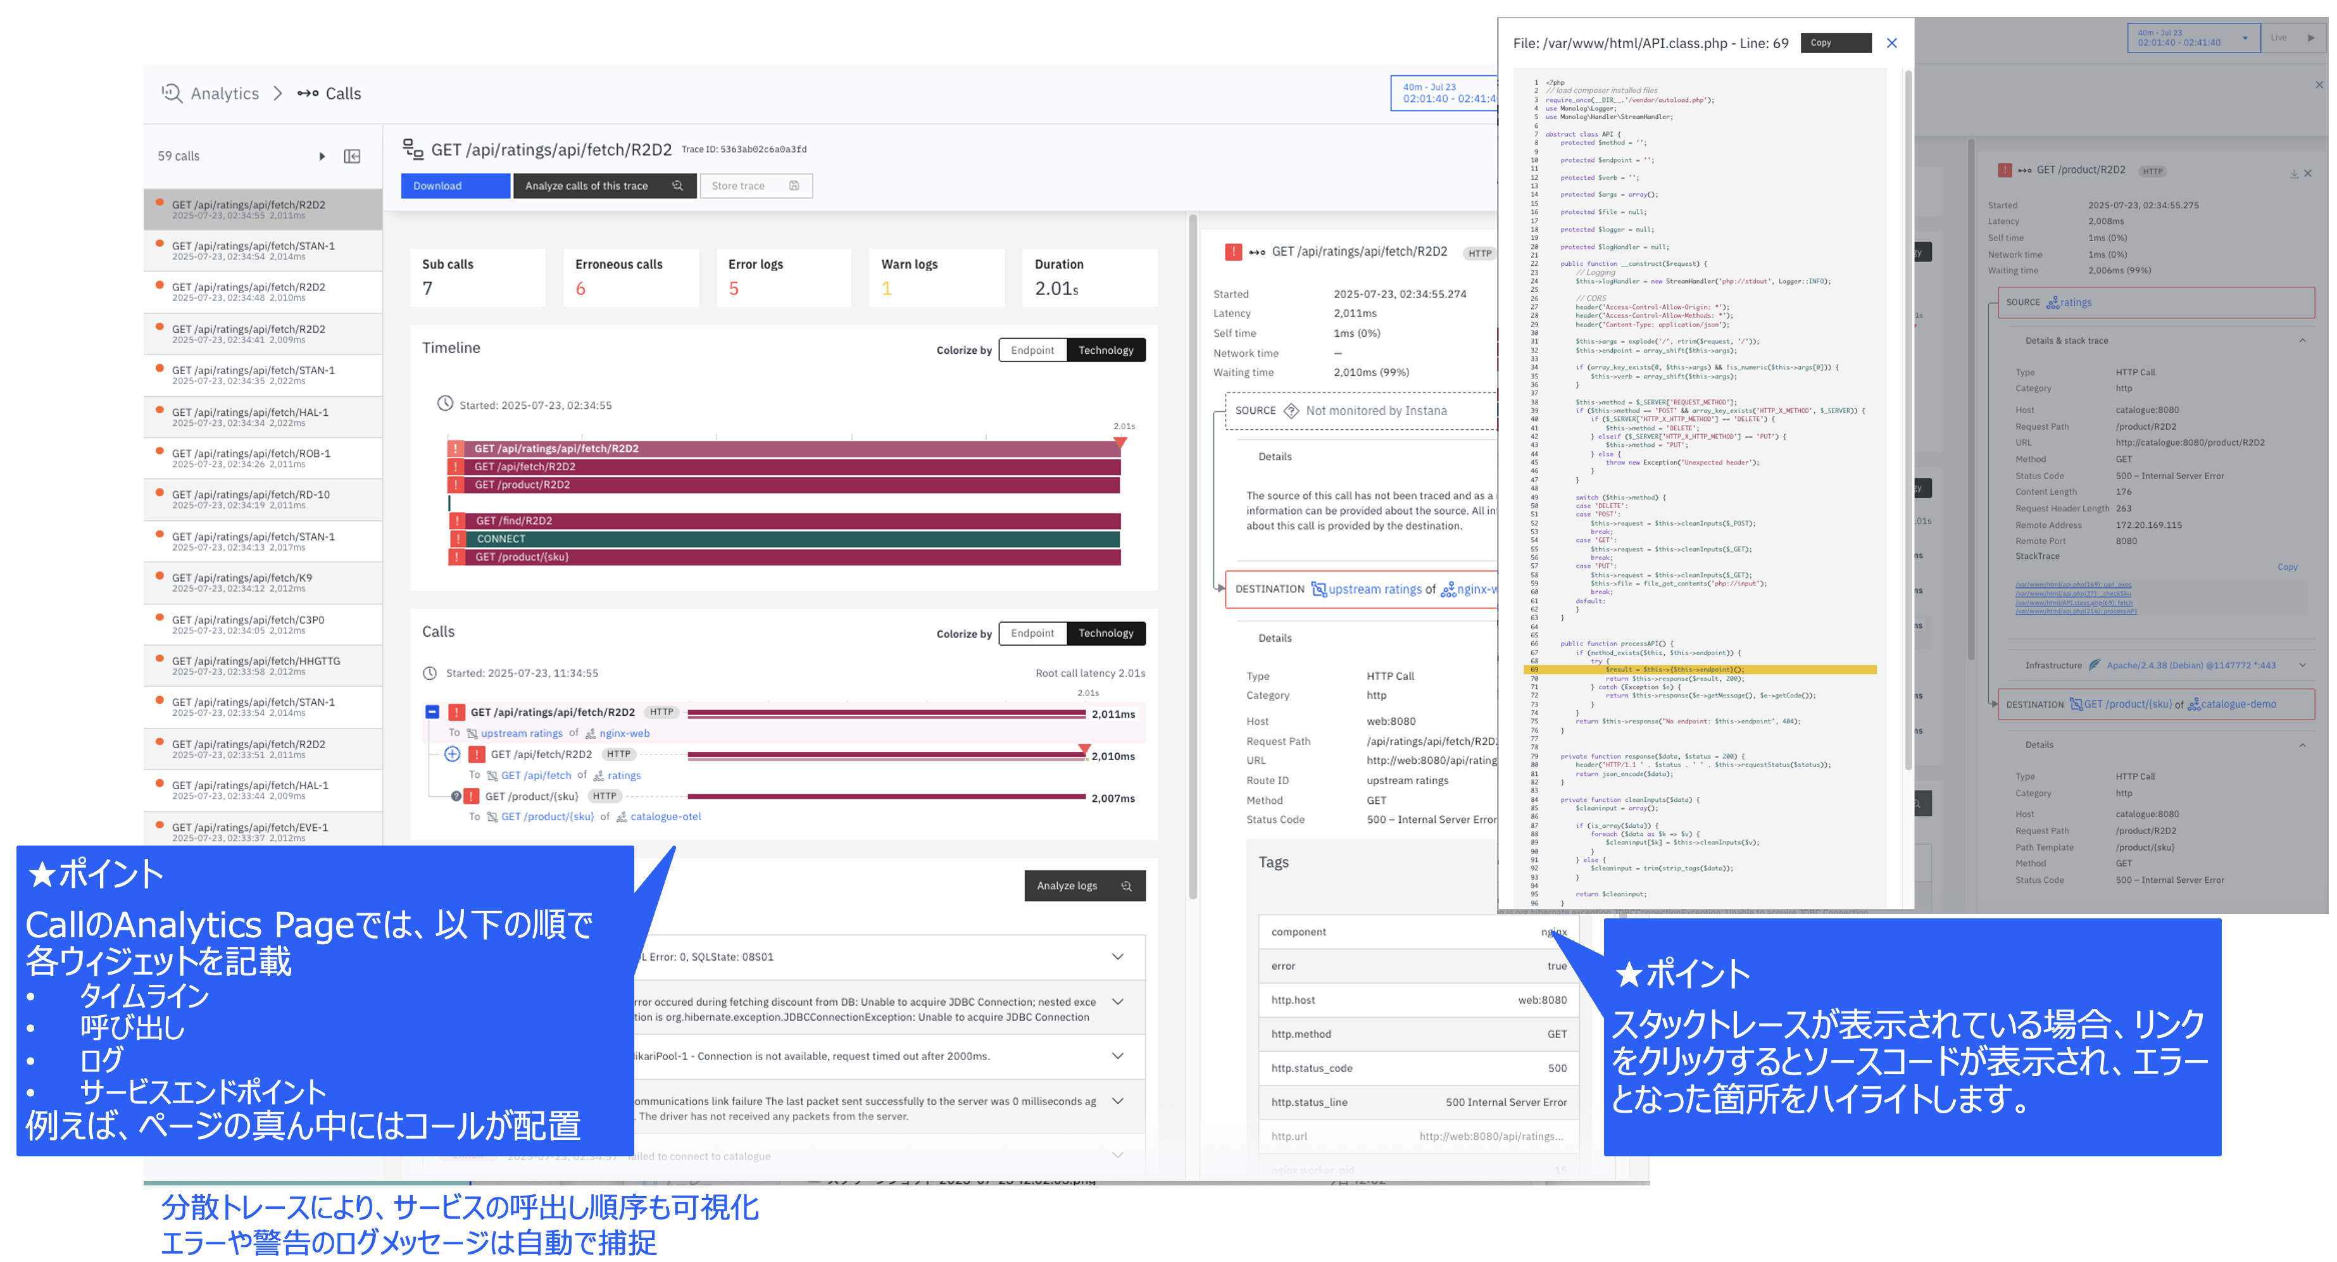Set Calls section colorize by Technology

pos(1105,634)
